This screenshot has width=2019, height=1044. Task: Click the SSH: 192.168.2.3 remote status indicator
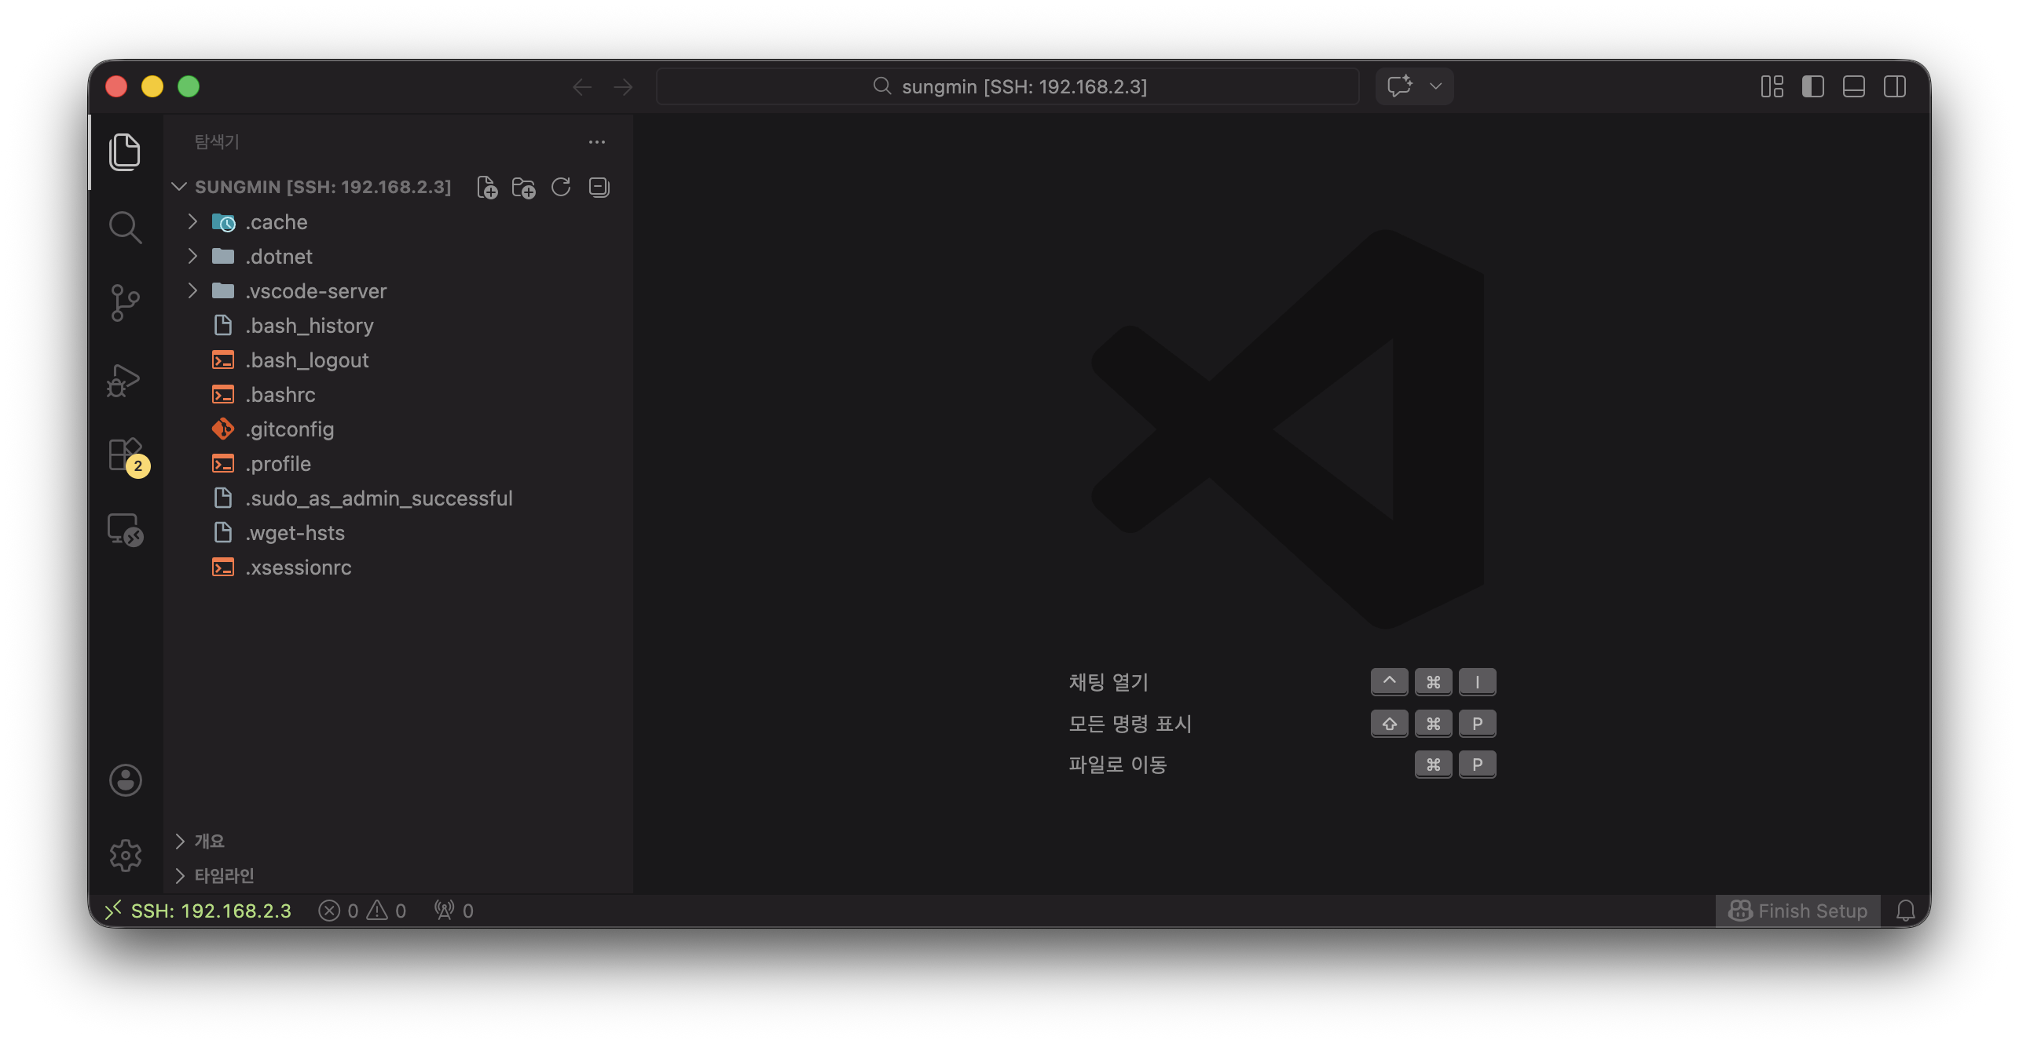point(197,911)
